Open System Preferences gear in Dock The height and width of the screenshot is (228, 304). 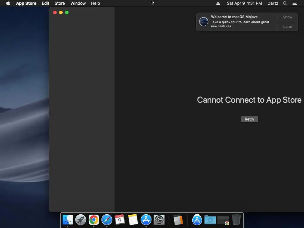159,220
